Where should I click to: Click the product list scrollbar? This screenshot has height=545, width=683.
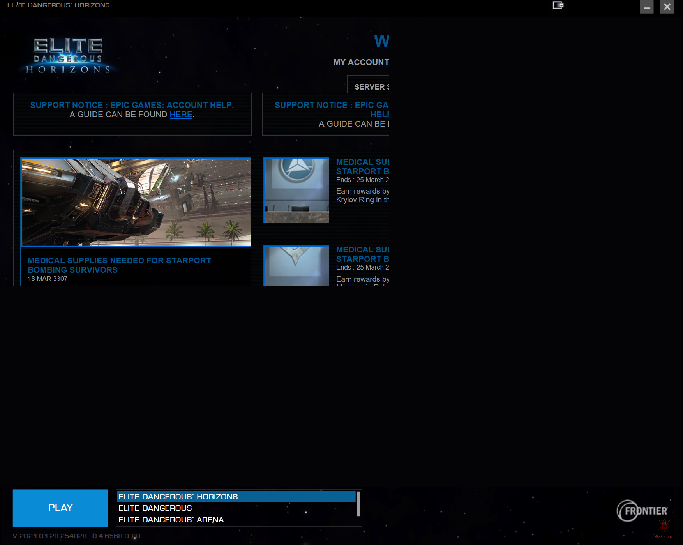[358, 504]
